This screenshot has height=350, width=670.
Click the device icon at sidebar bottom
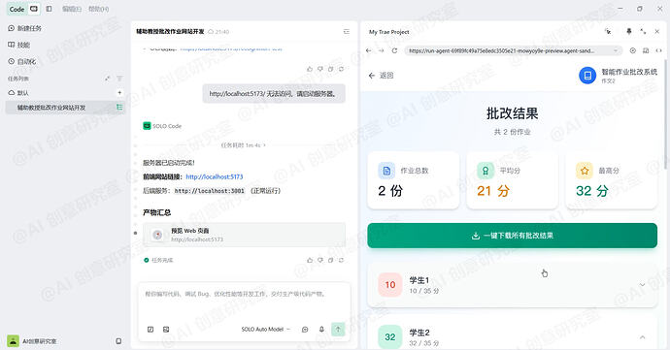coord(118,341)
